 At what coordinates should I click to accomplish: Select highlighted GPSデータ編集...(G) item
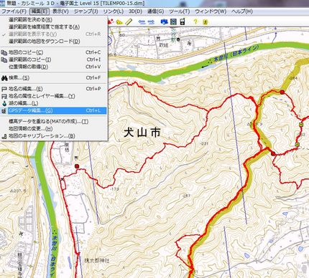coord(54,110)
